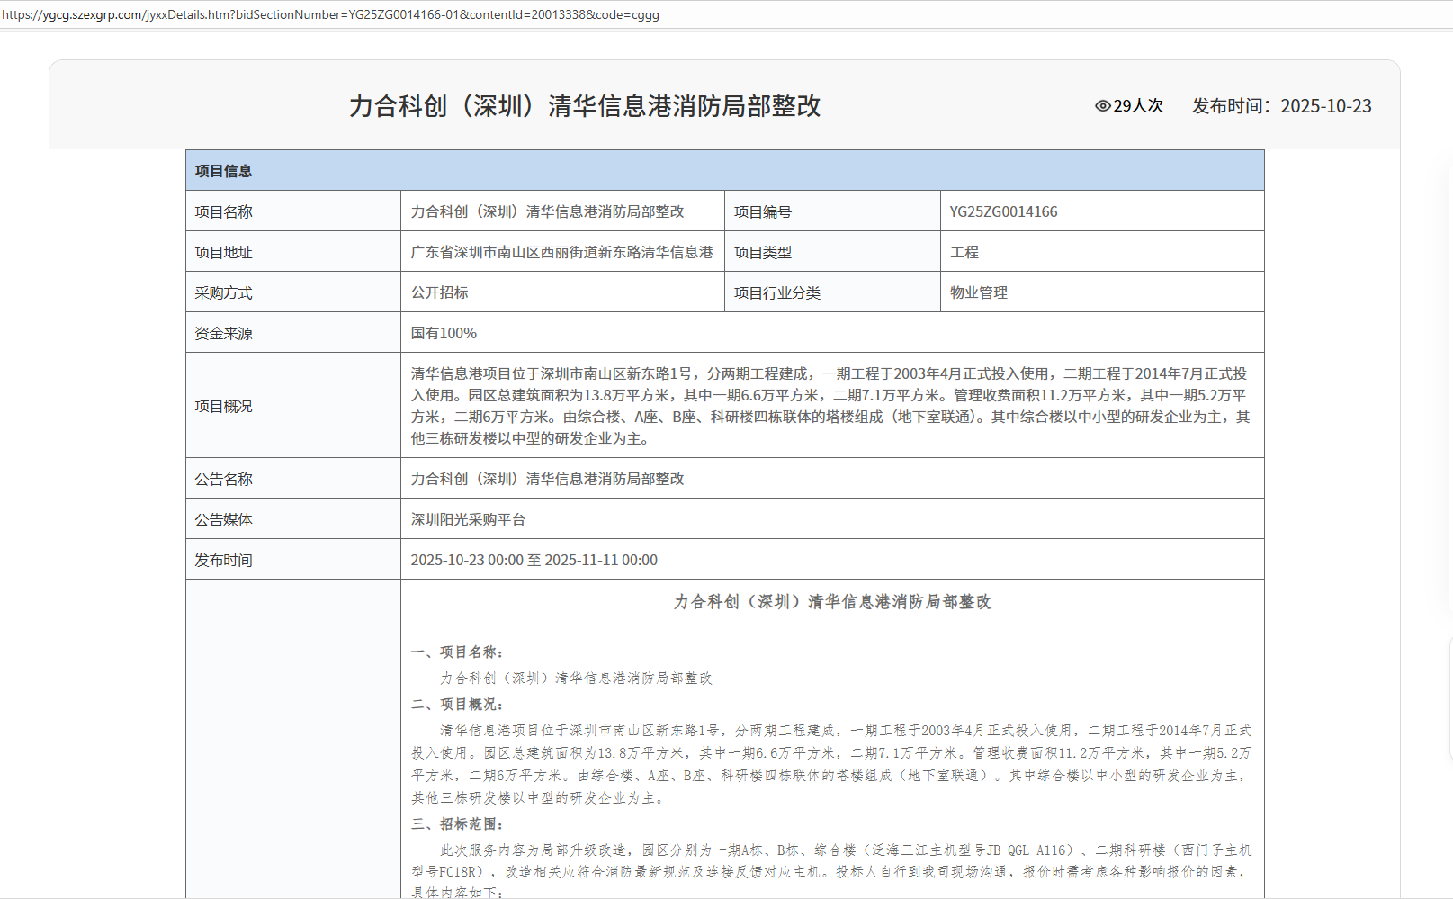Image resolution: width=1453 pixels, height=899 pixels.
Task: Click project number YG25ZG0014166
Action: 1003,212
